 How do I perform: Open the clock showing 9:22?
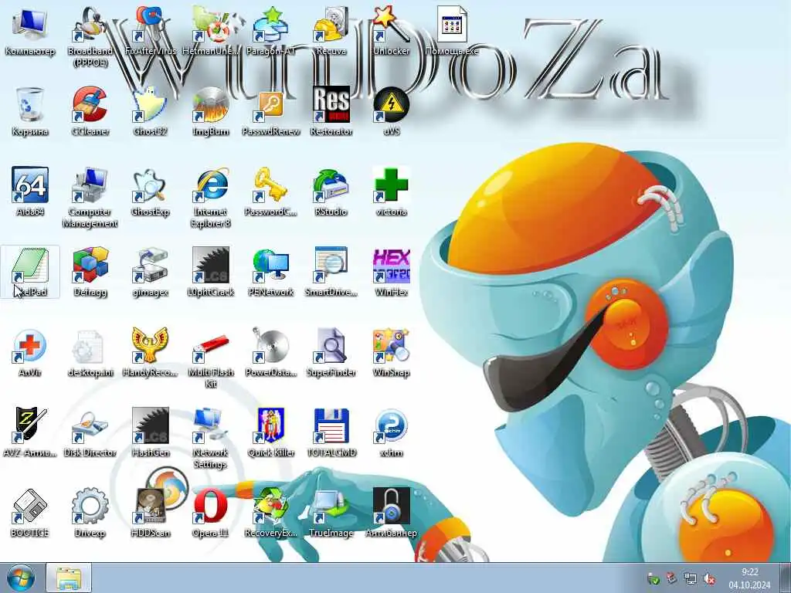(x=749, y=578)
